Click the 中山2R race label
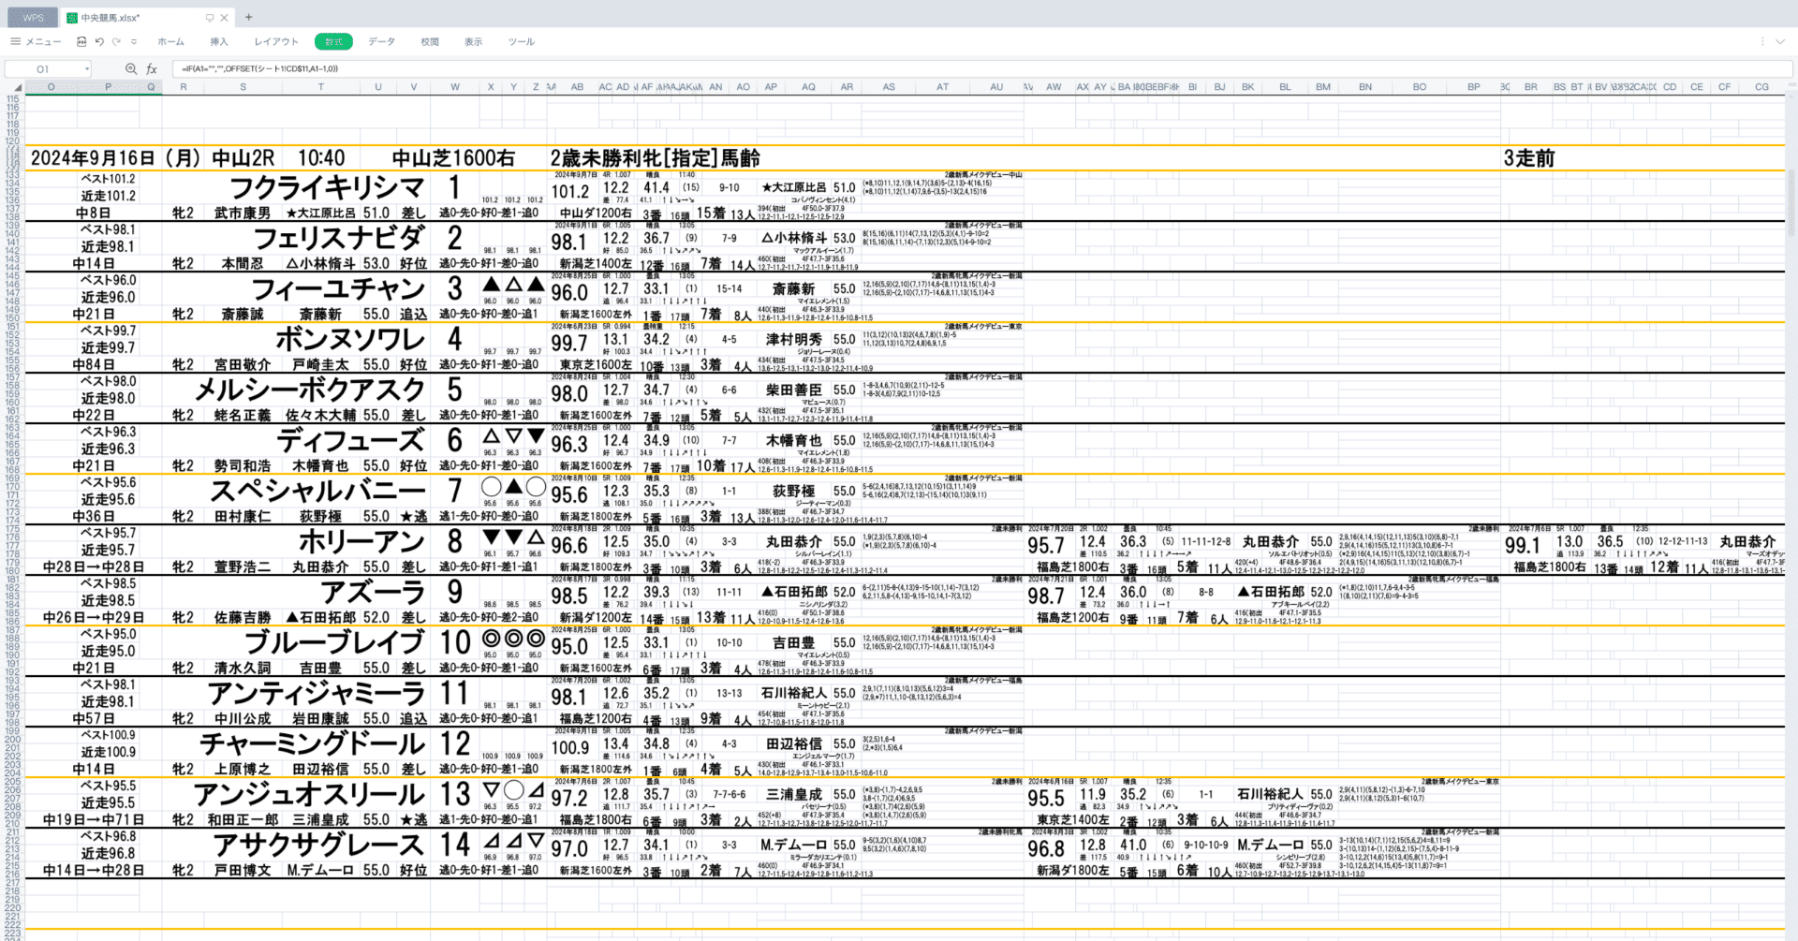Image resolution: width=1798 pixels, height=941 pixels. (243, 158)
